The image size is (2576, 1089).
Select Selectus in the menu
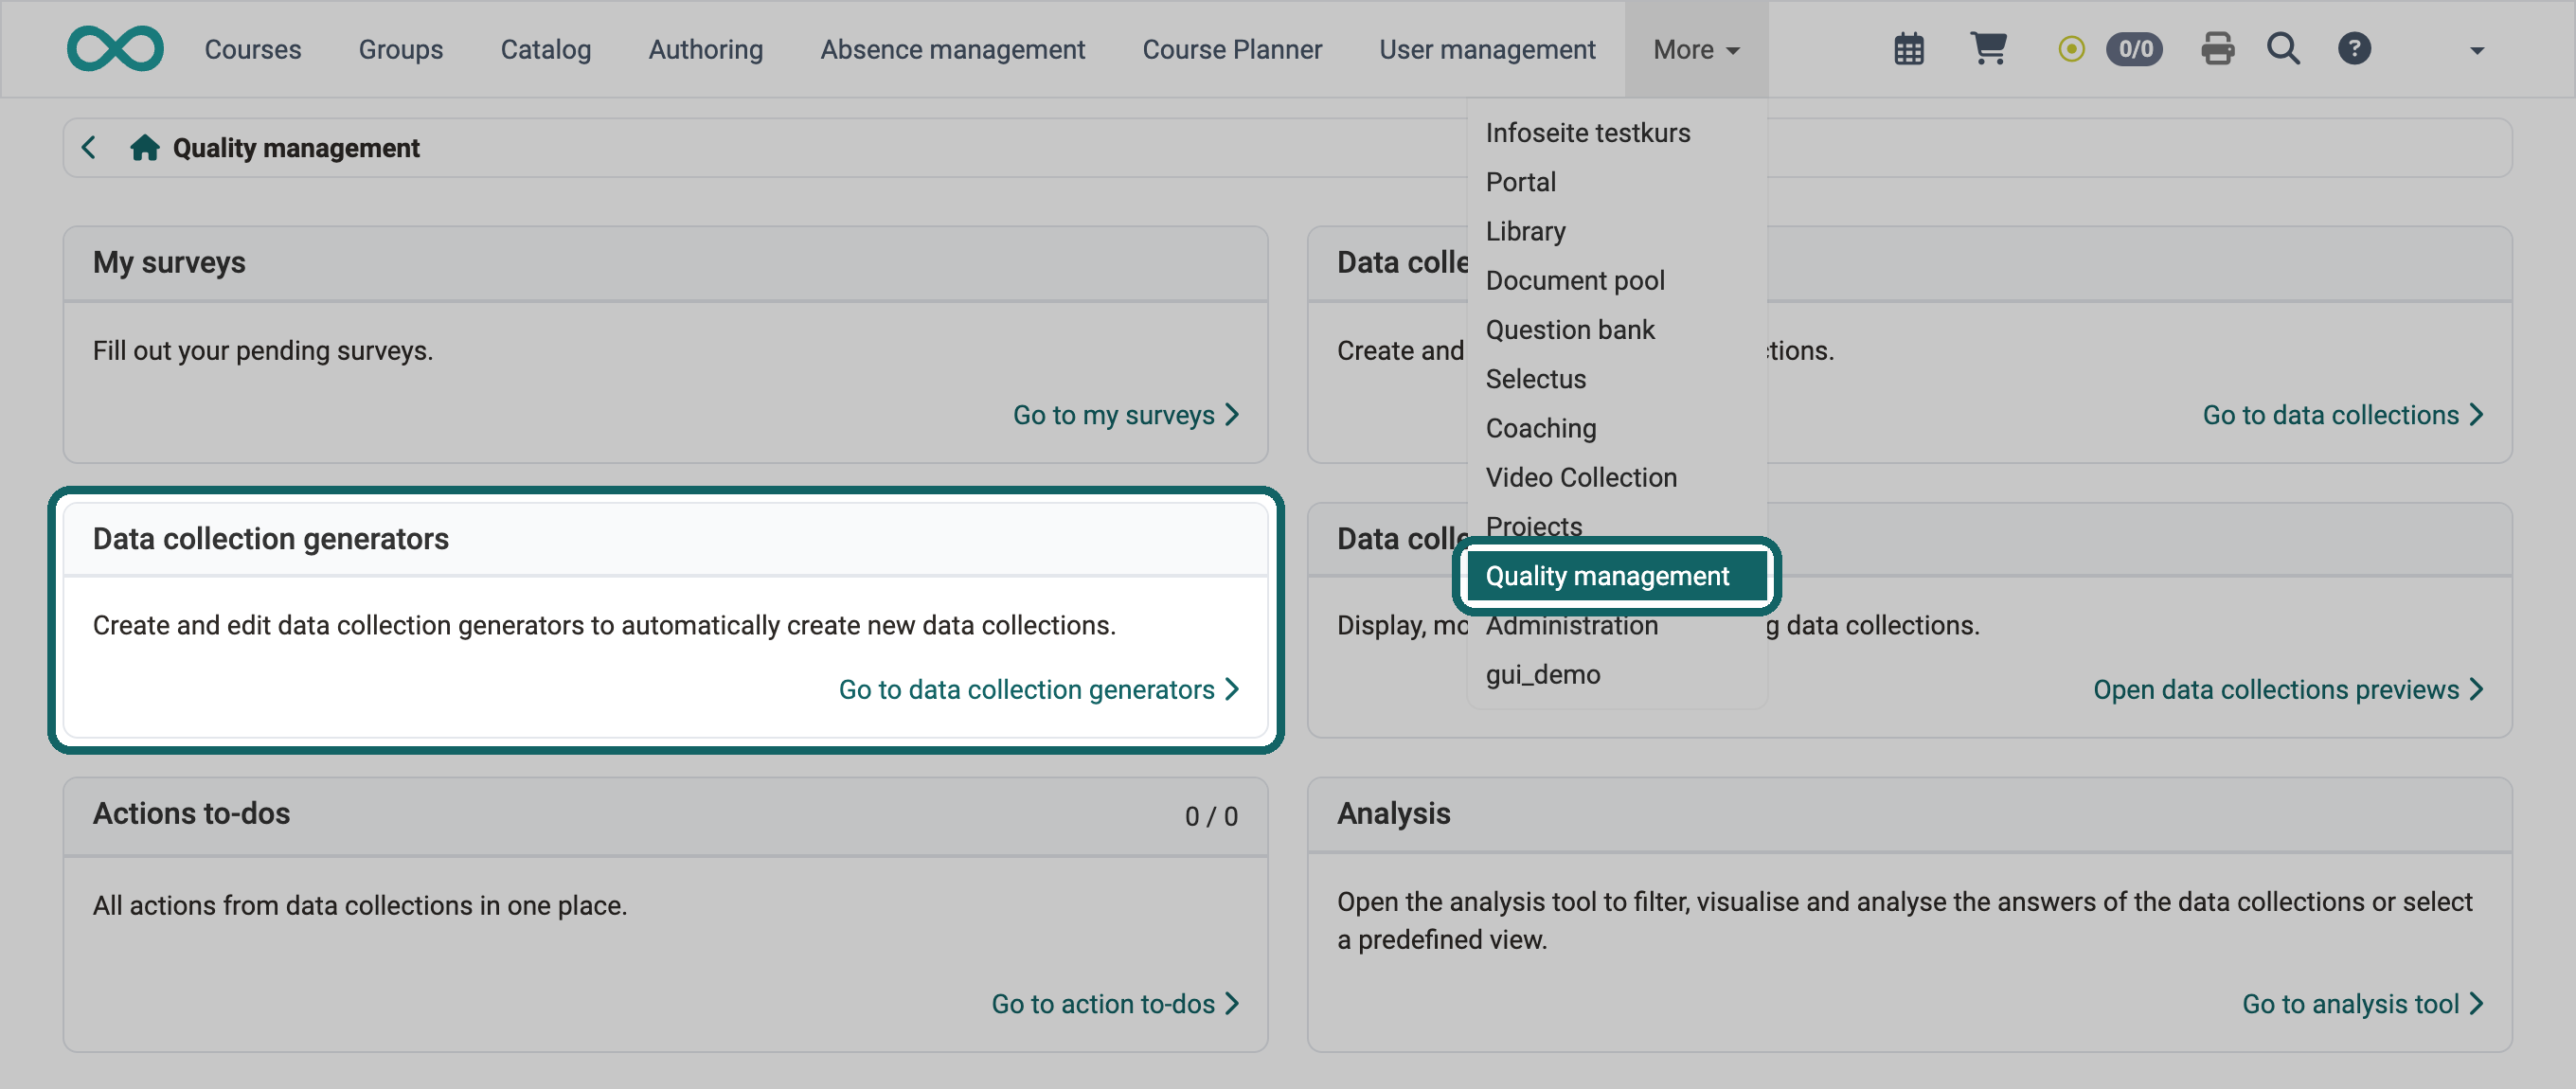tap(1617, 379)
